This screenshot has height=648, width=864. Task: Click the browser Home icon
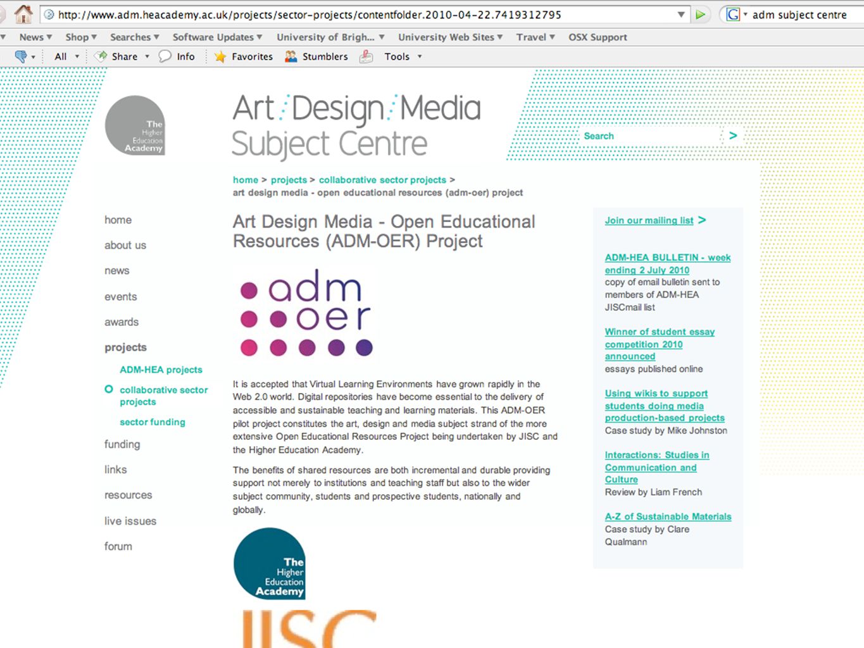[x=23, y=13]
